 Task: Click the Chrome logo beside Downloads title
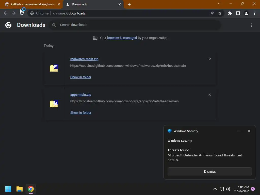[8, 25]
